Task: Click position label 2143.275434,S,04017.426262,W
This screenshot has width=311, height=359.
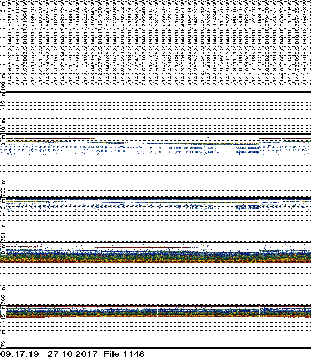Action: point(63,42)
